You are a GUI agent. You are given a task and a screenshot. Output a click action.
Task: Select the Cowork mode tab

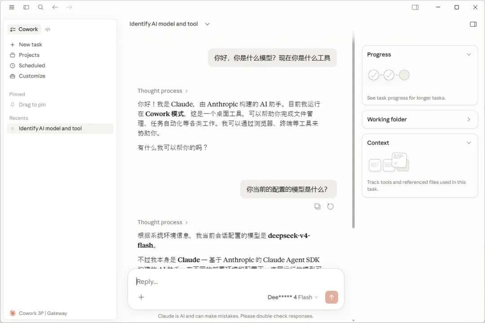(x=24, y=29)
